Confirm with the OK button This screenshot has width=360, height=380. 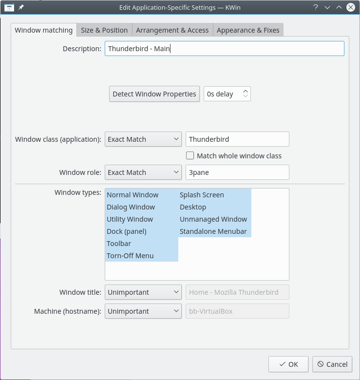pyautogui.click(x=288, y=364)
